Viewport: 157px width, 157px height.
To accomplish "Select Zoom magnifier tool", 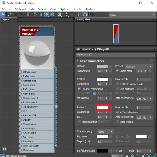I will pyautogui.click(x=132, y=156).
